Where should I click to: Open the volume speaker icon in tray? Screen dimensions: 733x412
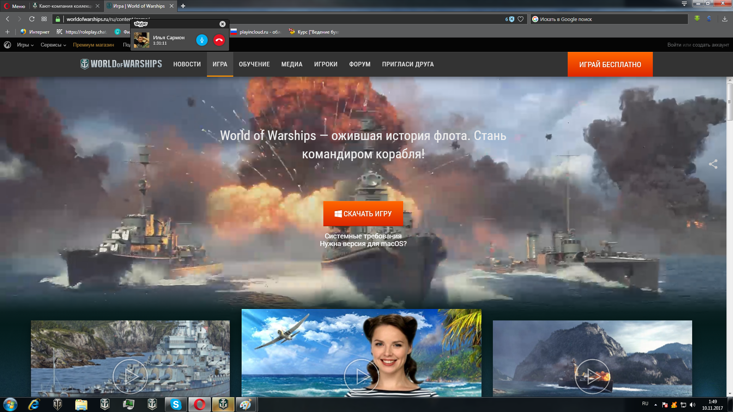[x=693, y=405]
